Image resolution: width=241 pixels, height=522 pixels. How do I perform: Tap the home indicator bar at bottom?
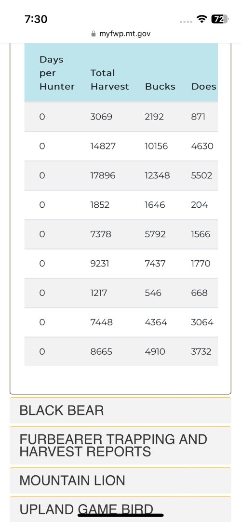click(120, 515)
